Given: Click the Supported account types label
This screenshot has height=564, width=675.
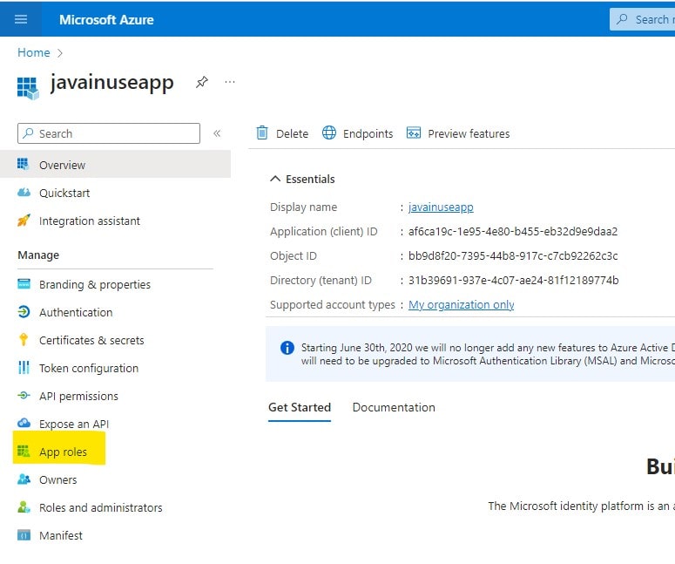Looking at the screenshot, I should (333, 304).
